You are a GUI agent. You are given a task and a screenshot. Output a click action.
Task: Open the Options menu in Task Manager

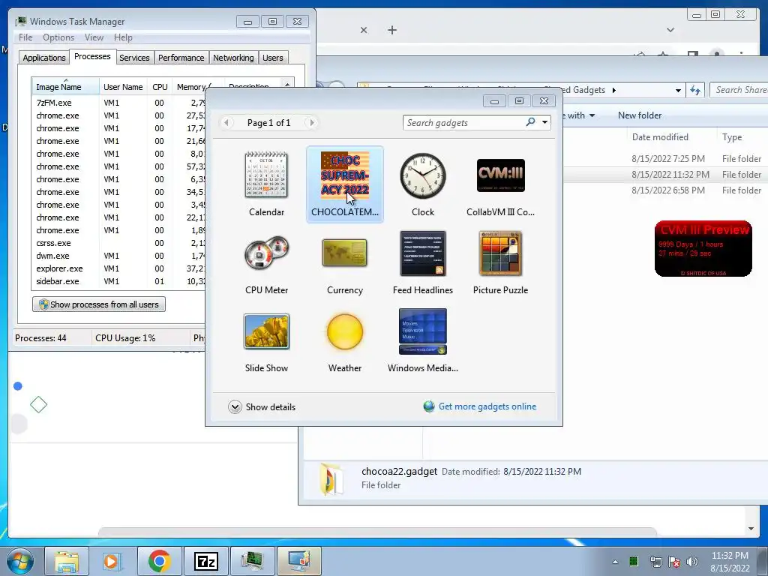click(x=58, y=37)
